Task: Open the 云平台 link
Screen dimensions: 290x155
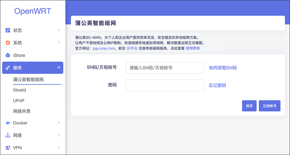Action: (x=132, y=48)
